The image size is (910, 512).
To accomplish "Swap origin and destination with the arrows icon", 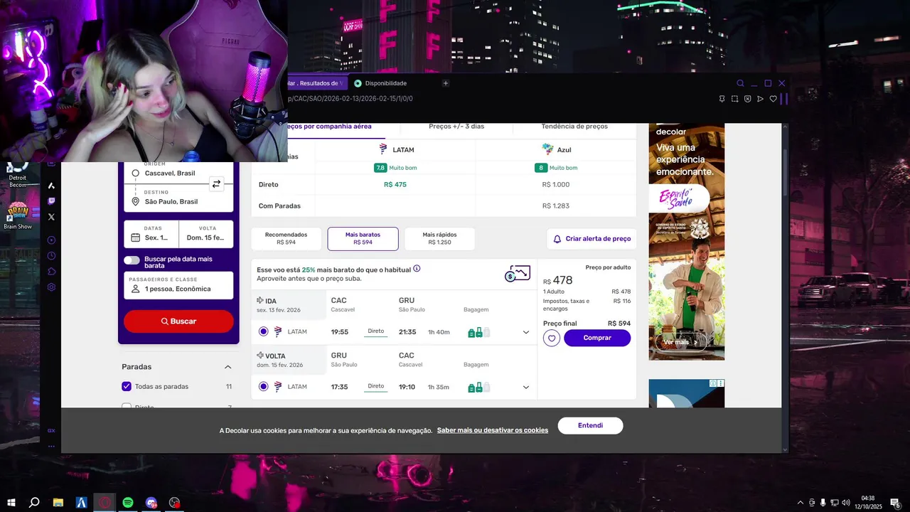I will (x=216, y=183).
